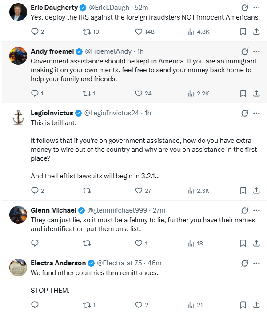Reply to Glenn Michael's tweet

pos(35,243)
